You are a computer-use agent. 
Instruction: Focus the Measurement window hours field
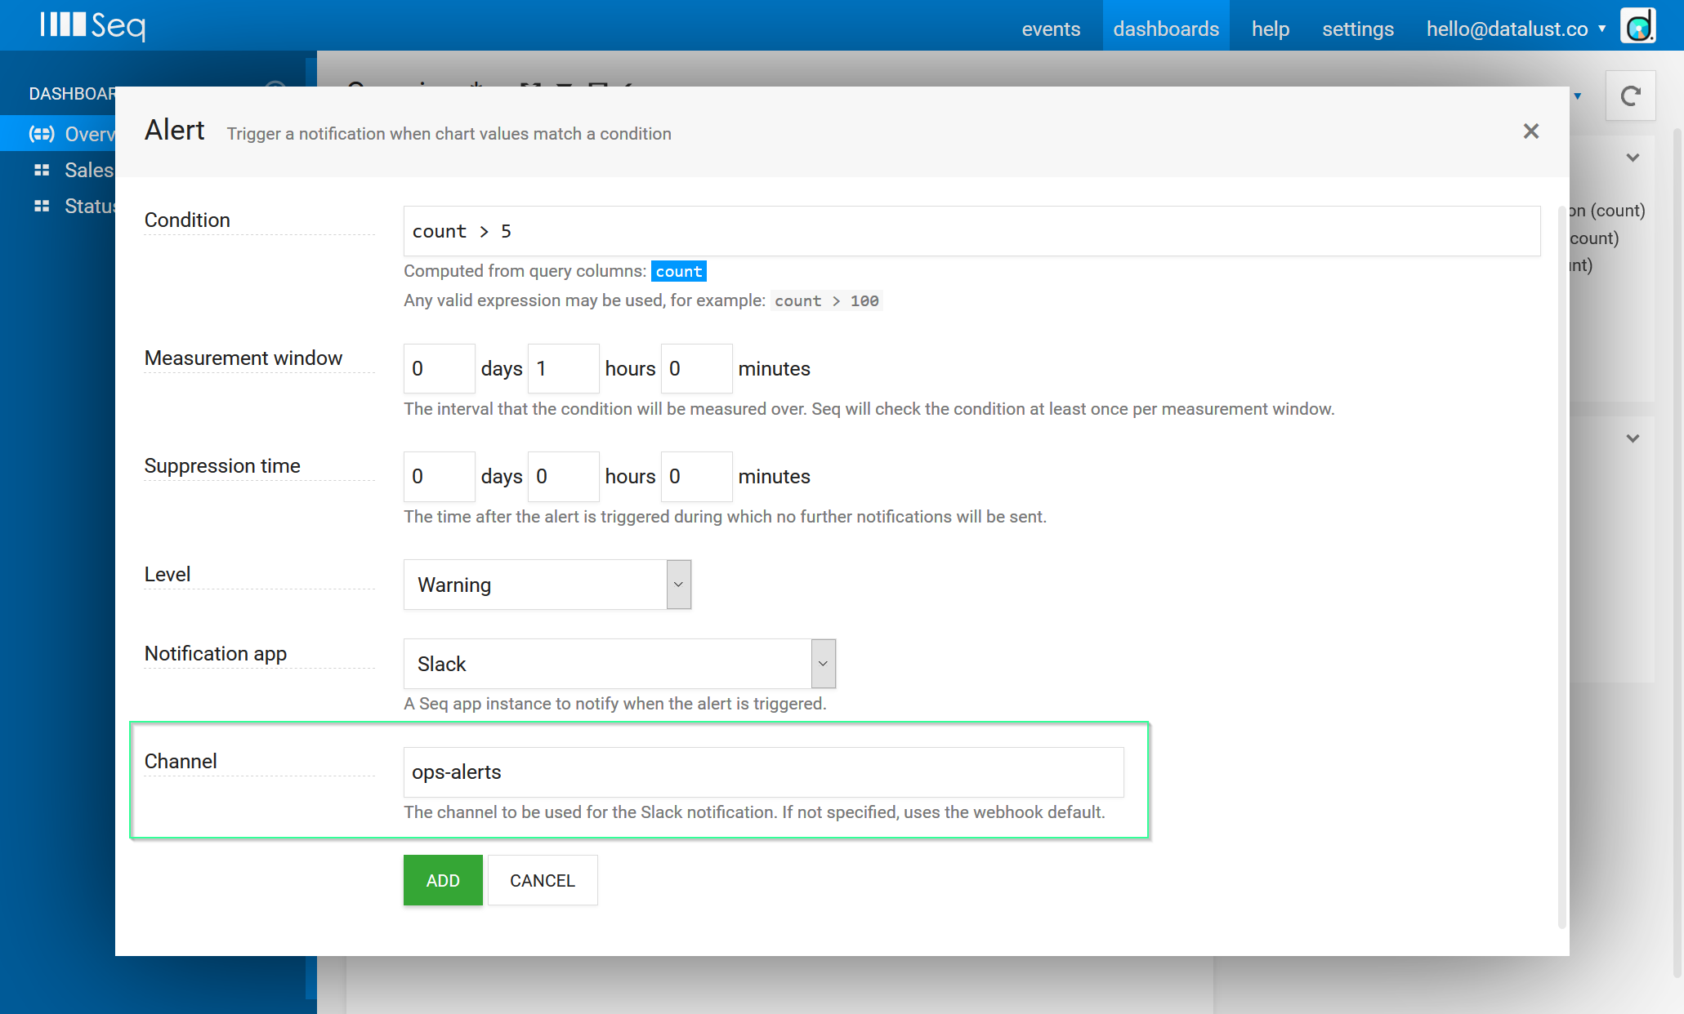(563, 368)
